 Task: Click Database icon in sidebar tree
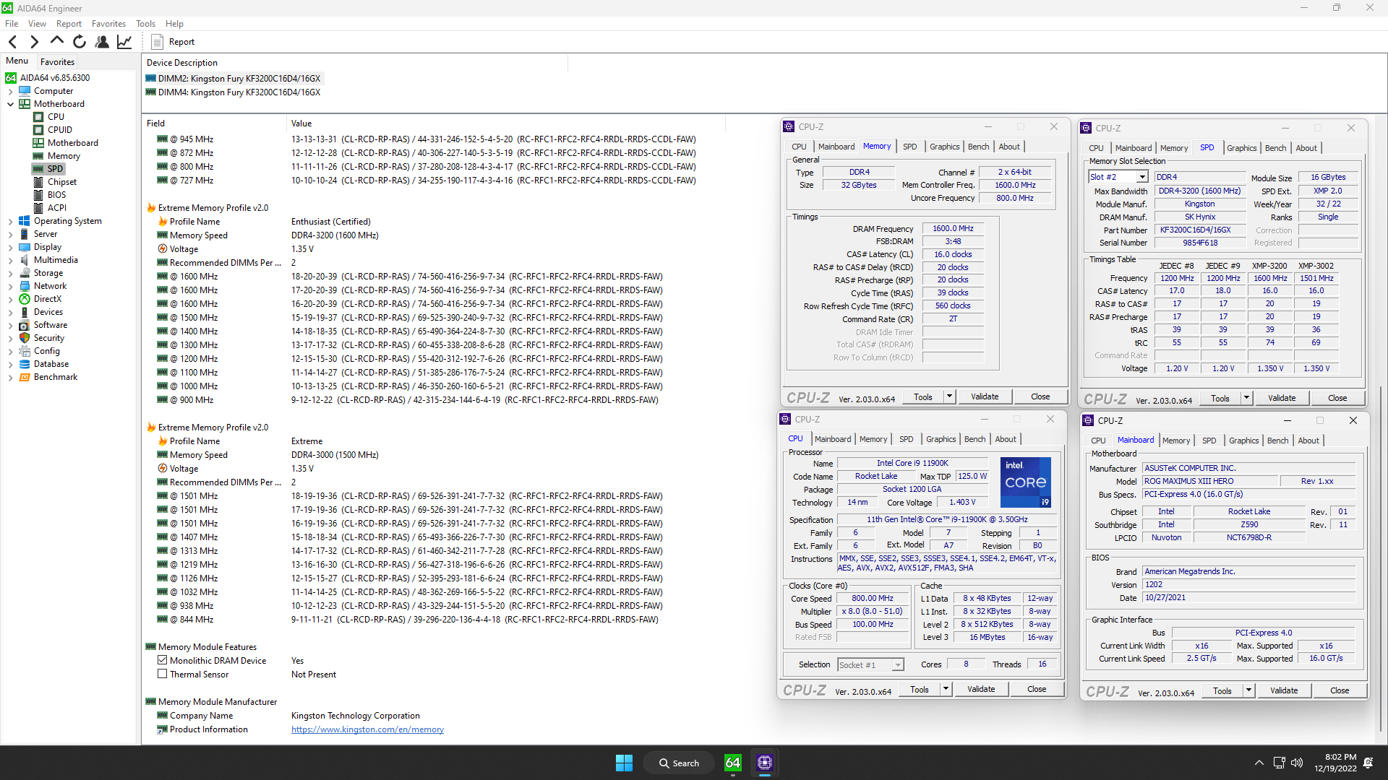[25, 364]
